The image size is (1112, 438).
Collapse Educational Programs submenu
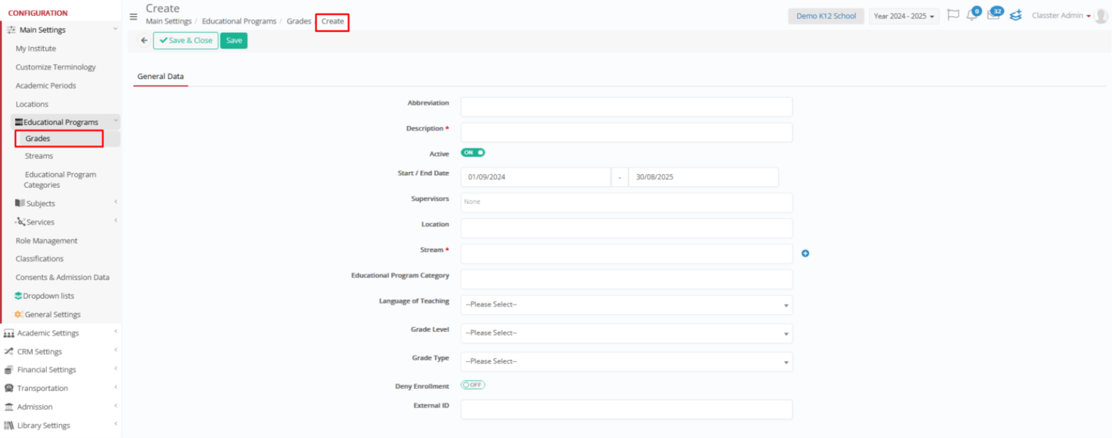(116, 121)
